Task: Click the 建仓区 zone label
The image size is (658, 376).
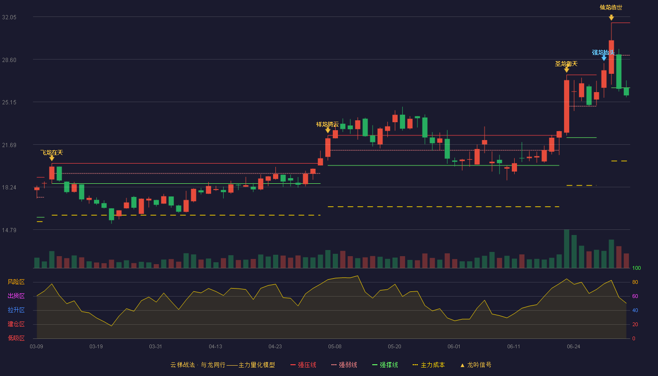Action: (x=16, y=324)
